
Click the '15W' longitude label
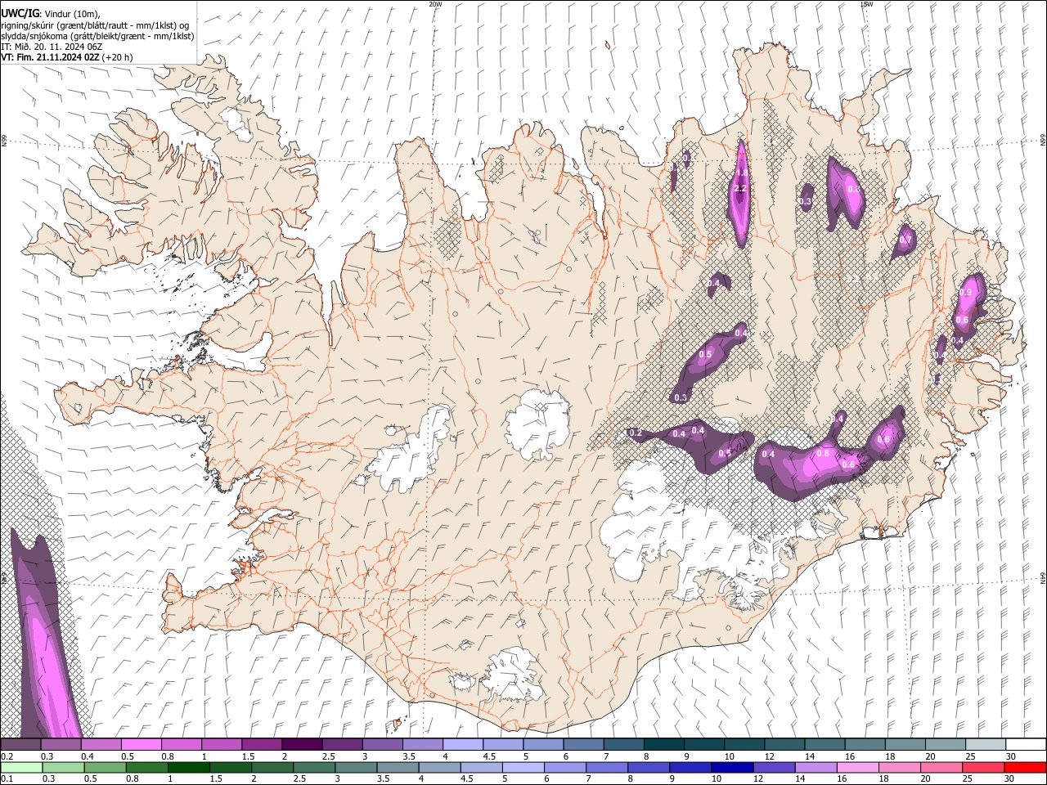(x=866, y=4)
